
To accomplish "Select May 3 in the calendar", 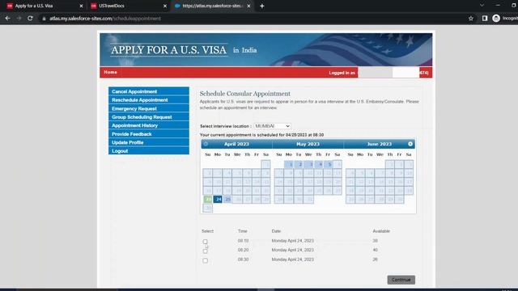I will pos(308,164).
